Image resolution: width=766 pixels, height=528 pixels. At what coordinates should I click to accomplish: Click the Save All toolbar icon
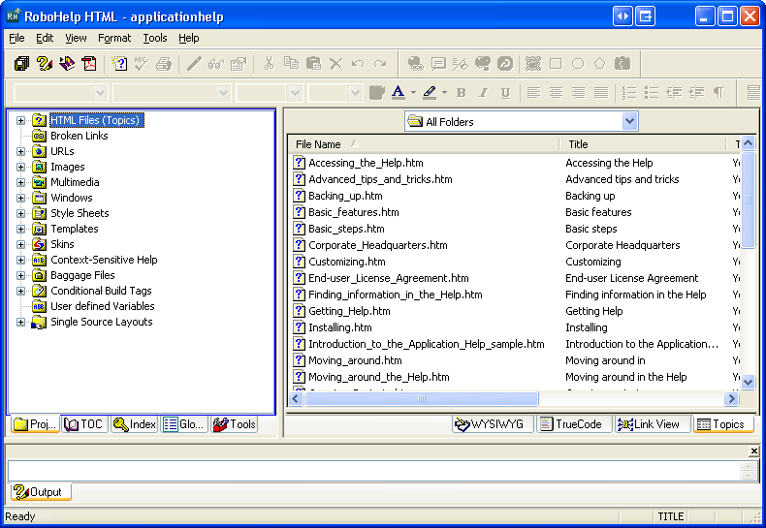pos(21,63)
